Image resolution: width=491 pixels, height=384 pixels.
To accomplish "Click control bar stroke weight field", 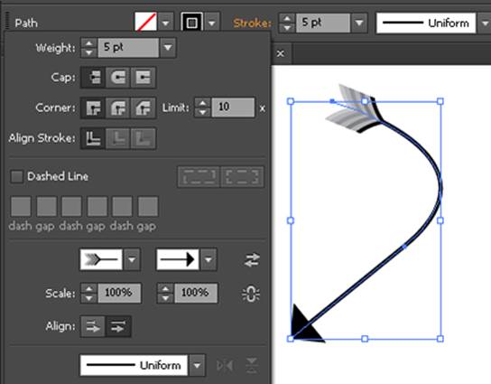I will (323, 23).
